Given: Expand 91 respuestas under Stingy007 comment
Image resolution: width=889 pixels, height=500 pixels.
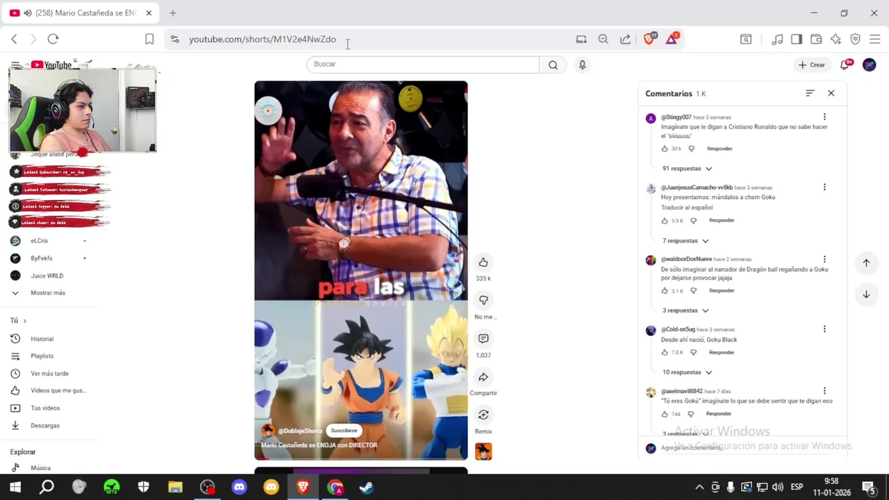Looking at the screenshot, I should 687,169.
